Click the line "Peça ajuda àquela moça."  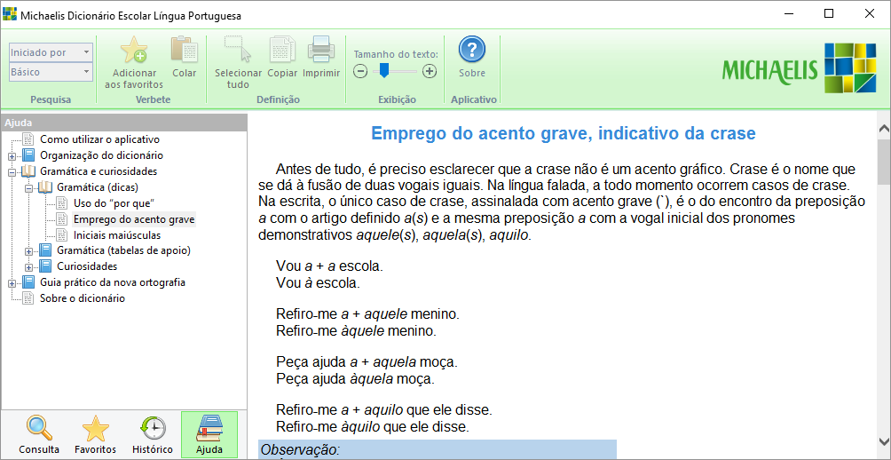[x=355, y=378]
